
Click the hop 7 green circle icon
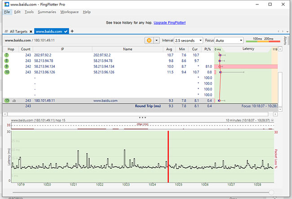[x=7, y=55]
